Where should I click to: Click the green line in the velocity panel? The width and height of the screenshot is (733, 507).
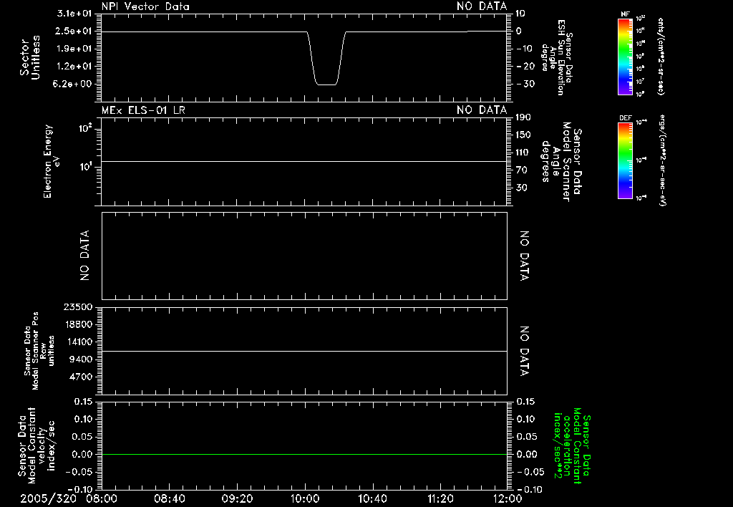[x=304, y=454]
